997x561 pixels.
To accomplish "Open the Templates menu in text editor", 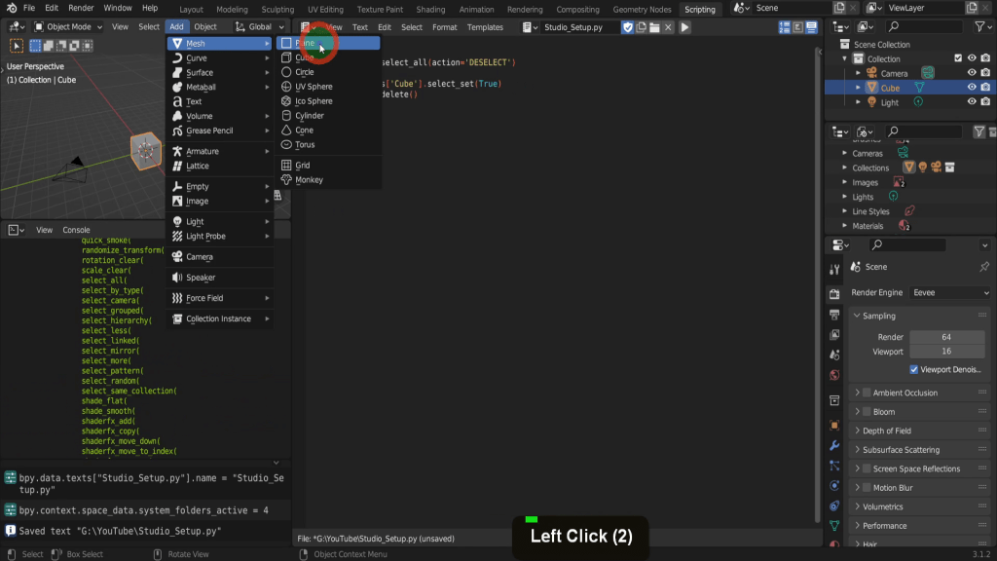I will pyautogui.click(x=485, y=27).
